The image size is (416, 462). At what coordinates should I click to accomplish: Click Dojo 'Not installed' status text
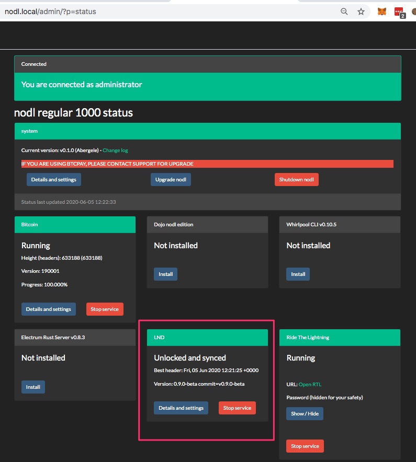click(x=176, y=246)
